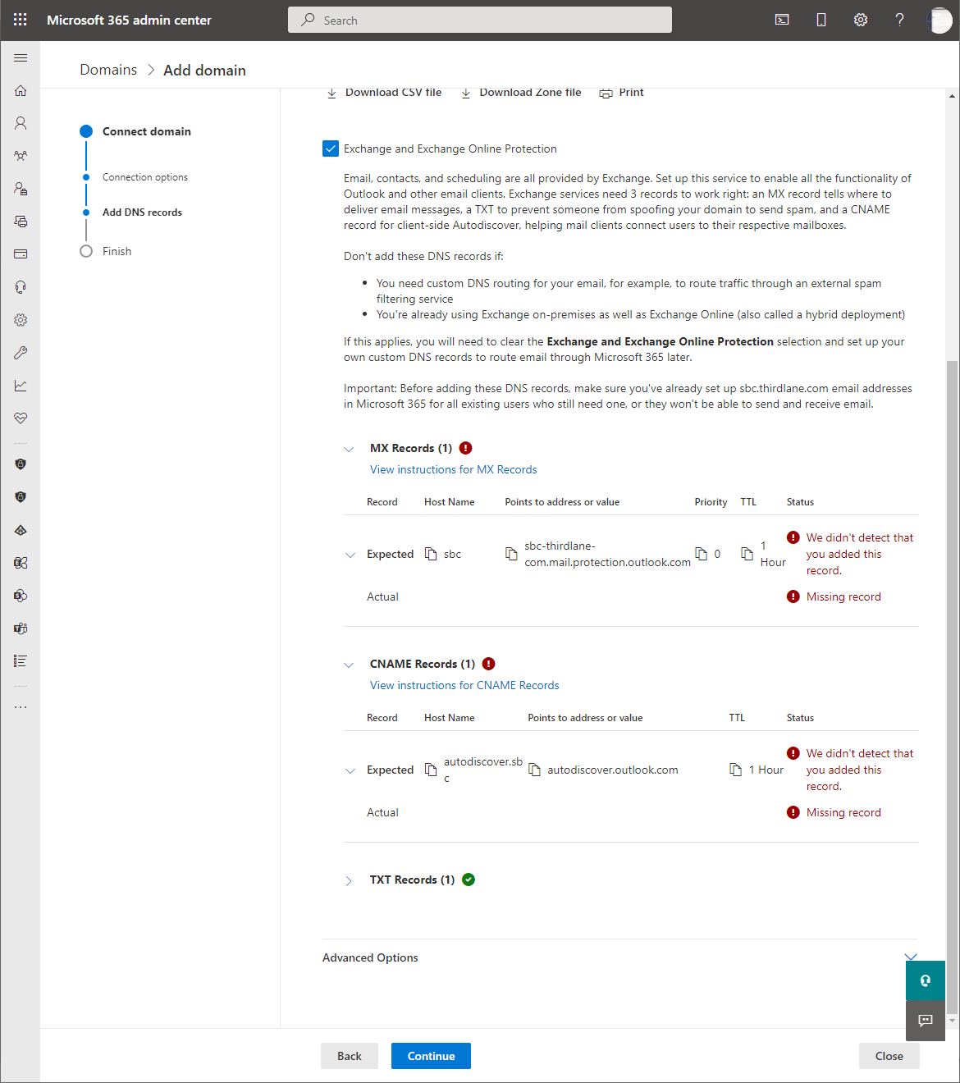Uncheck Exchange and Exchange Online Protection
Viewport: 960px width, 1083px height.
point(331,149)
